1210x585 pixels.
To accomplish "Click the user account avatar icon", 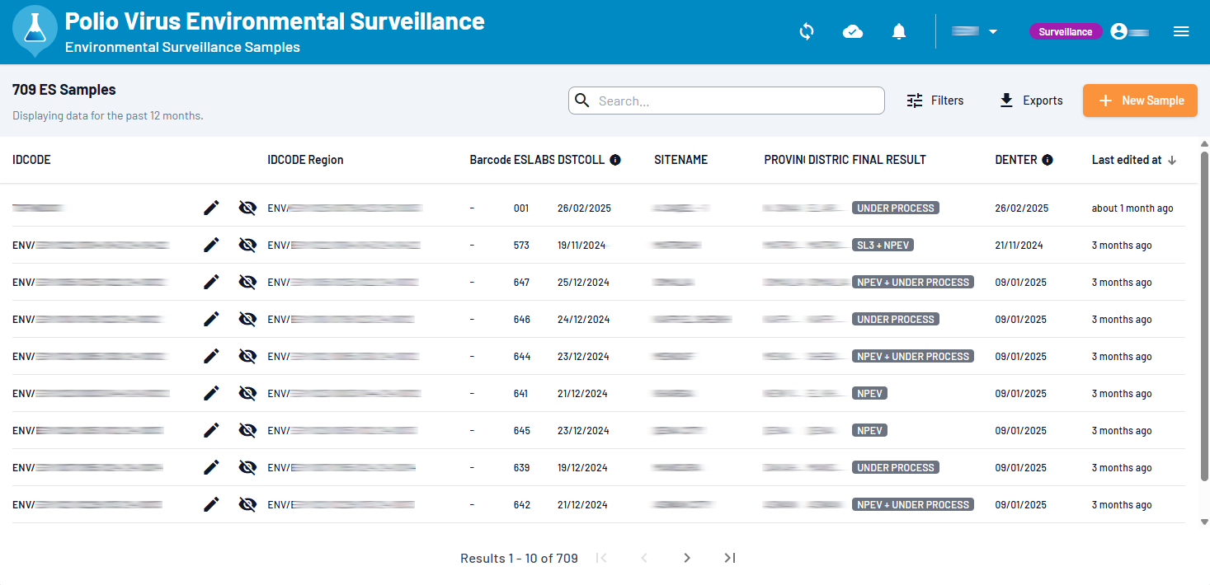I will tap(1118, 31).
